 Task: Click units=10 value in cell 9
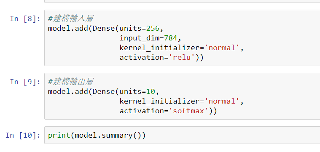coord(151,92)
